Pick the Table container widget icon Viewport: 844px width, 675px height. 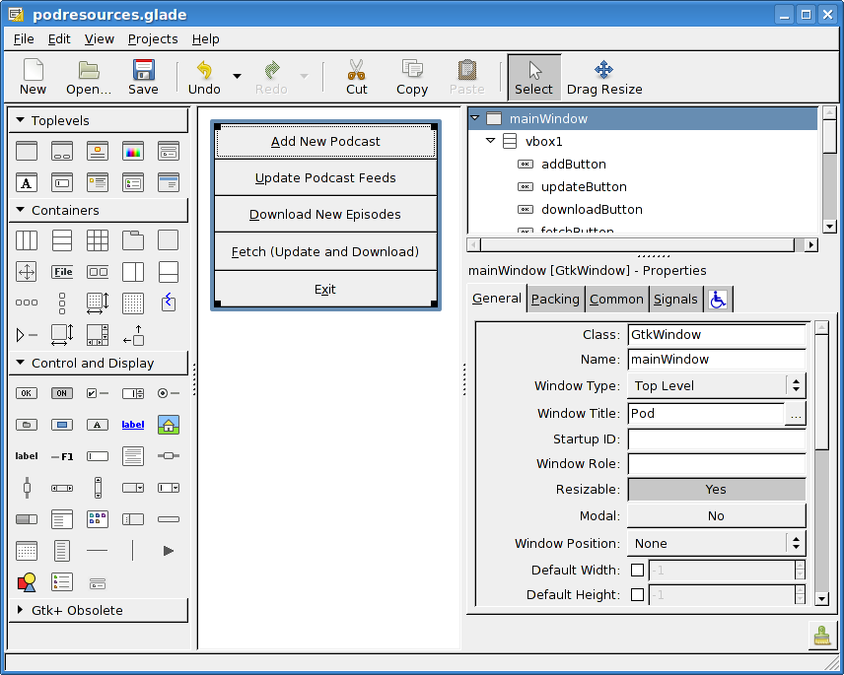[98, 240]
